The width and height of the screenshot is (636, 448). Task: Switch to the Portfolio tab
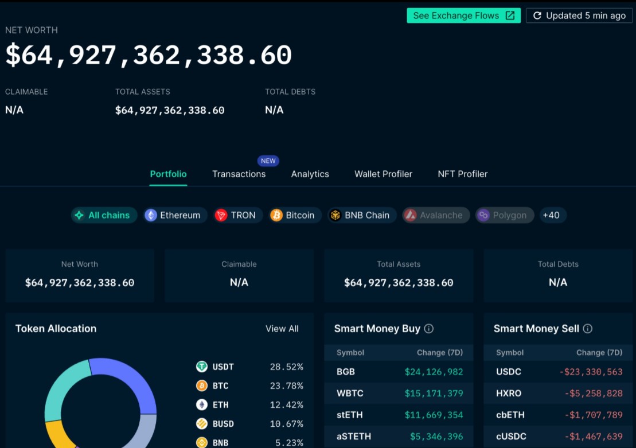point(169,174)
